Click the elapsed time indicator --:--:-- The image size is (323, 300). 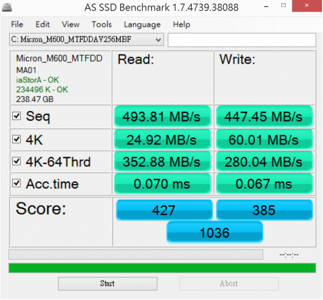point(289,255)
